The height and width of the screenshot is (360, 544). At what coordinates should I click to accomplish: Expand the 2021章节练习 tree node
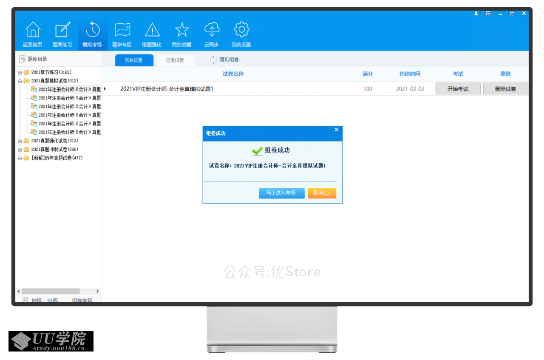click(x=20, y=73)
